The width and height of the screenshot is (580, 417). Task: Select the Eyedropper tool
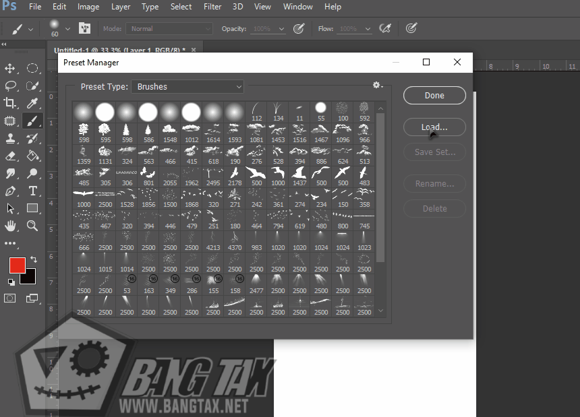pos(32,103)
